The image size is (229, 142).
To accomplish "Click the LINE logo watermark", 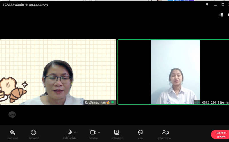I will [12, 115].
